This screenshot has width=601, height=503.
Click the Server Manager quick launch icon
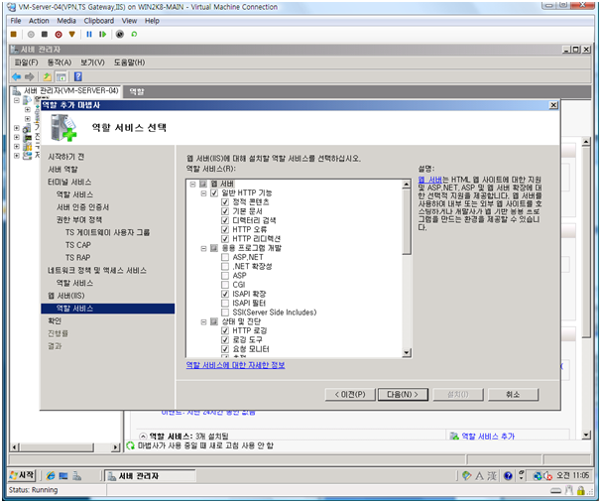pos(77,476)
